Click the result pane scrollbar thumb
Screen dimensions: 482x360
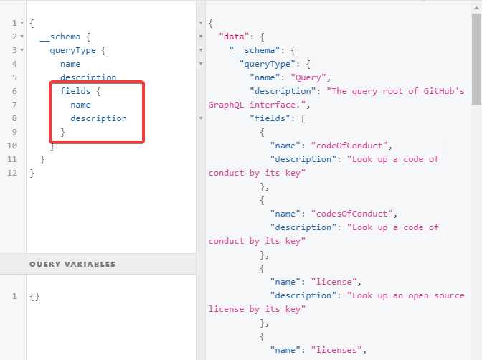click(476, 60)
